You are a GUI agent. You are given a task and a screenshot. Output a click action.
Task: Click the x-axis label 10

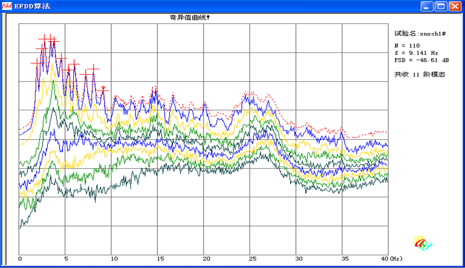tap(114, 259)
